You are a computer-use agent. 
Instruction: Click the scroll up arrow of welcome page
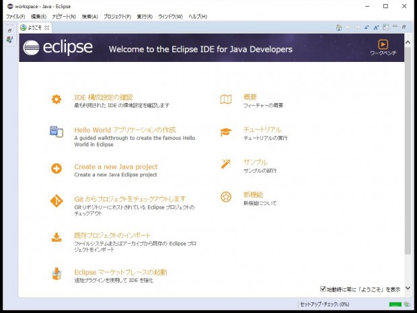(x=408, y=42)
